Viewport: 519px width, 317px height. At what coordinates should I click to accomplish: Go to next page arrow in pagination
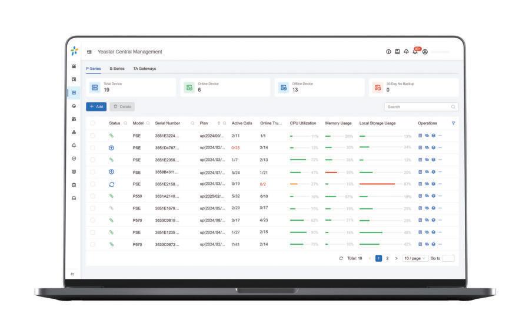point(396,258)
